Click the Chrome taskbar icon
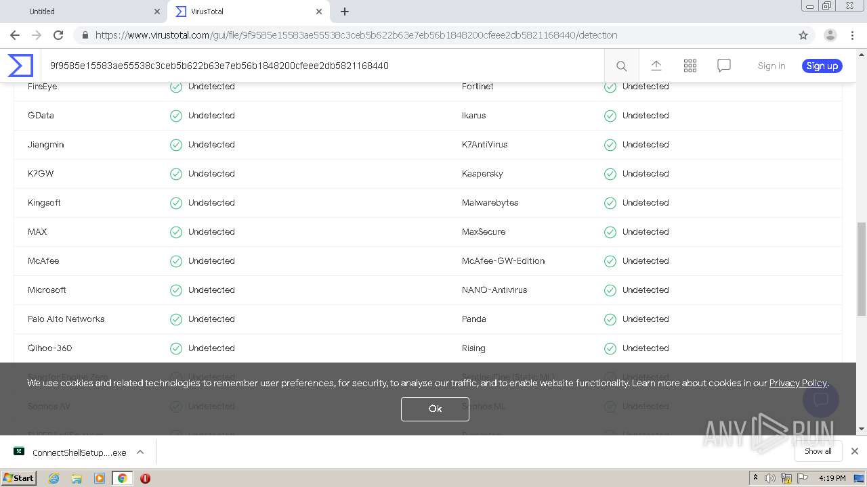This screenshot has height=487, width=867. 122,478
